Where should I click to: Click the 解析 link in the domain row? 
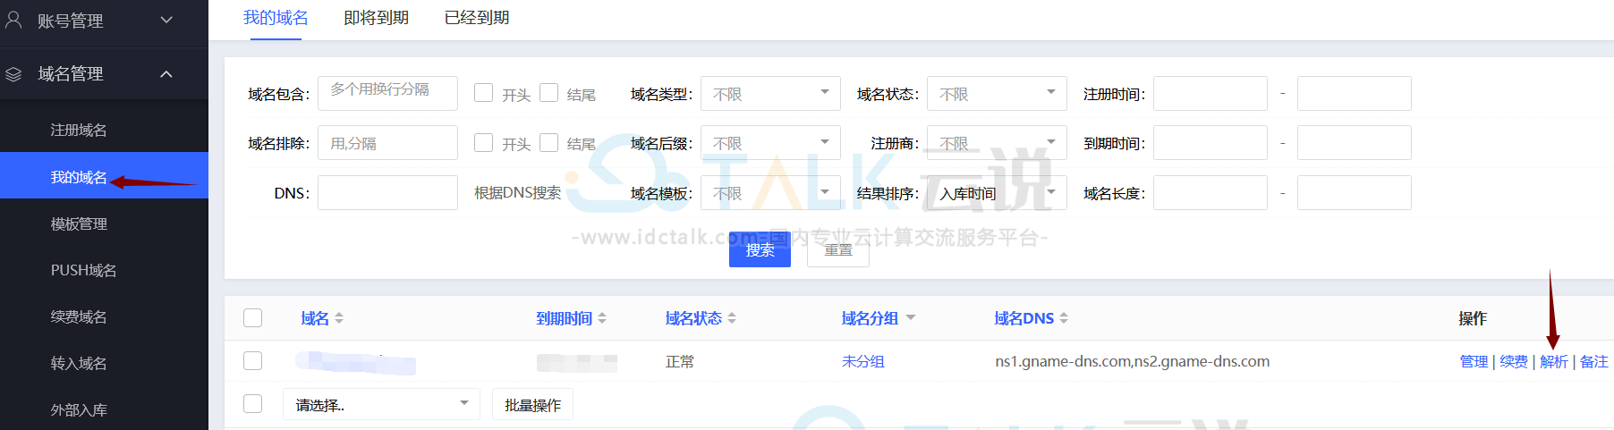pos(1554,361)
